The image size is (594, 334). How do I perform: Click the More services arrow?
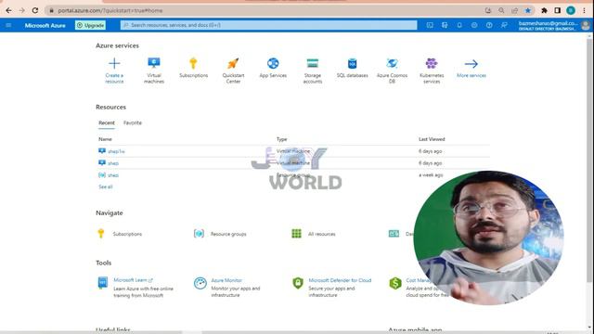click(471, 64)
